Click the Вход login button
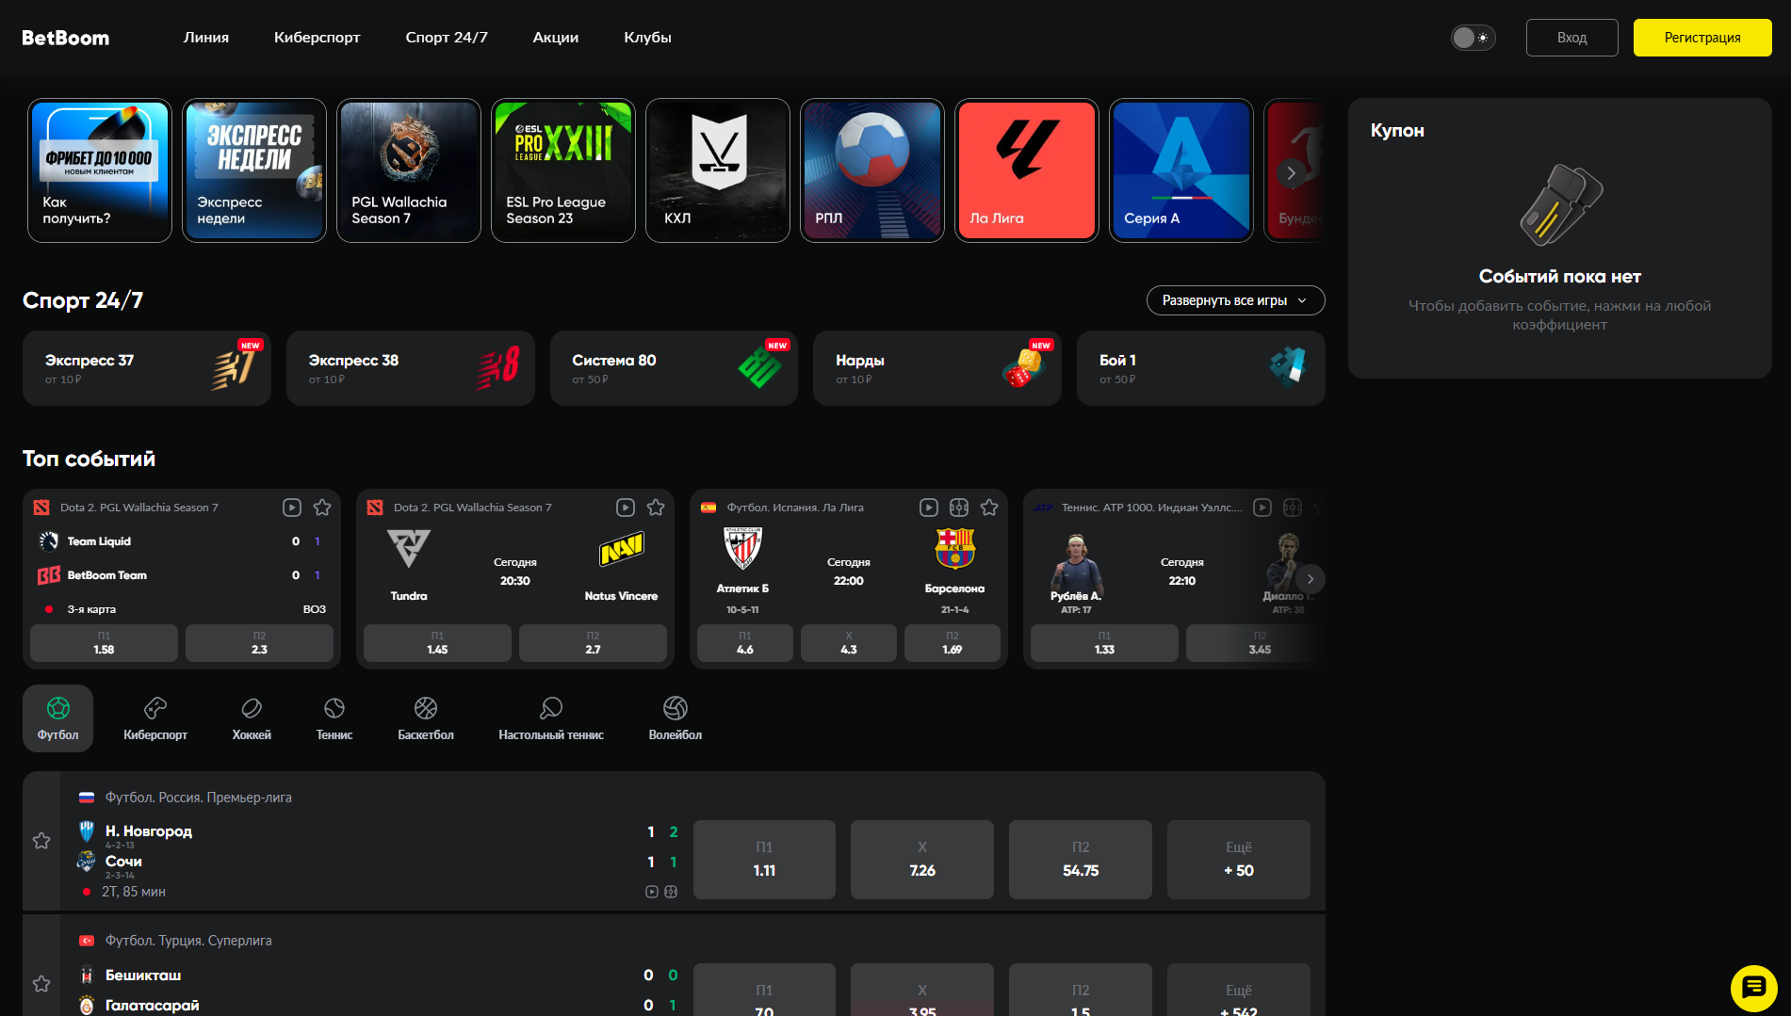Viewport: 1791px width, 1016px height. coord(1571,38)
